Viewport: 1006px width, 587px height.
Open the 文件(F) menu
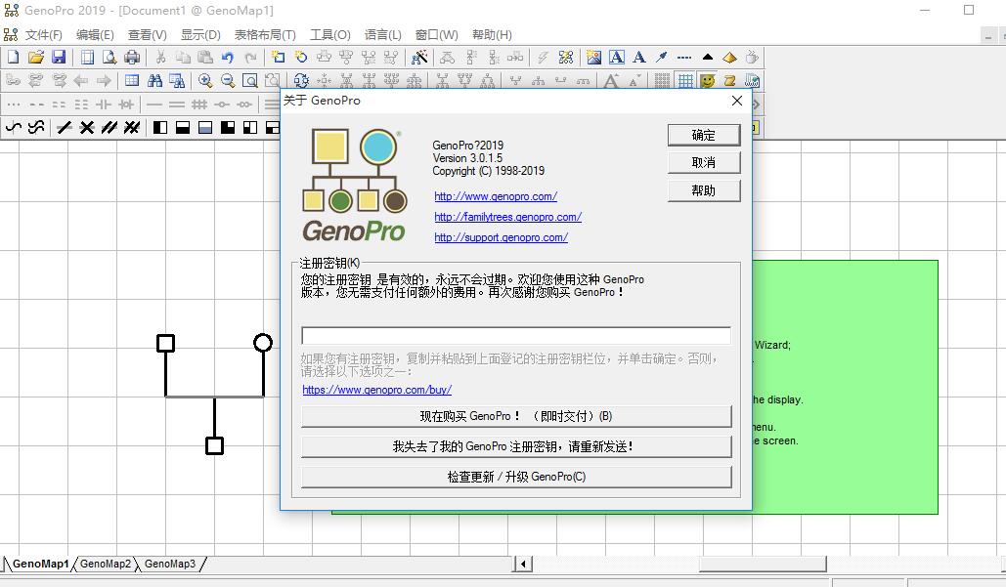coord(43,34)
